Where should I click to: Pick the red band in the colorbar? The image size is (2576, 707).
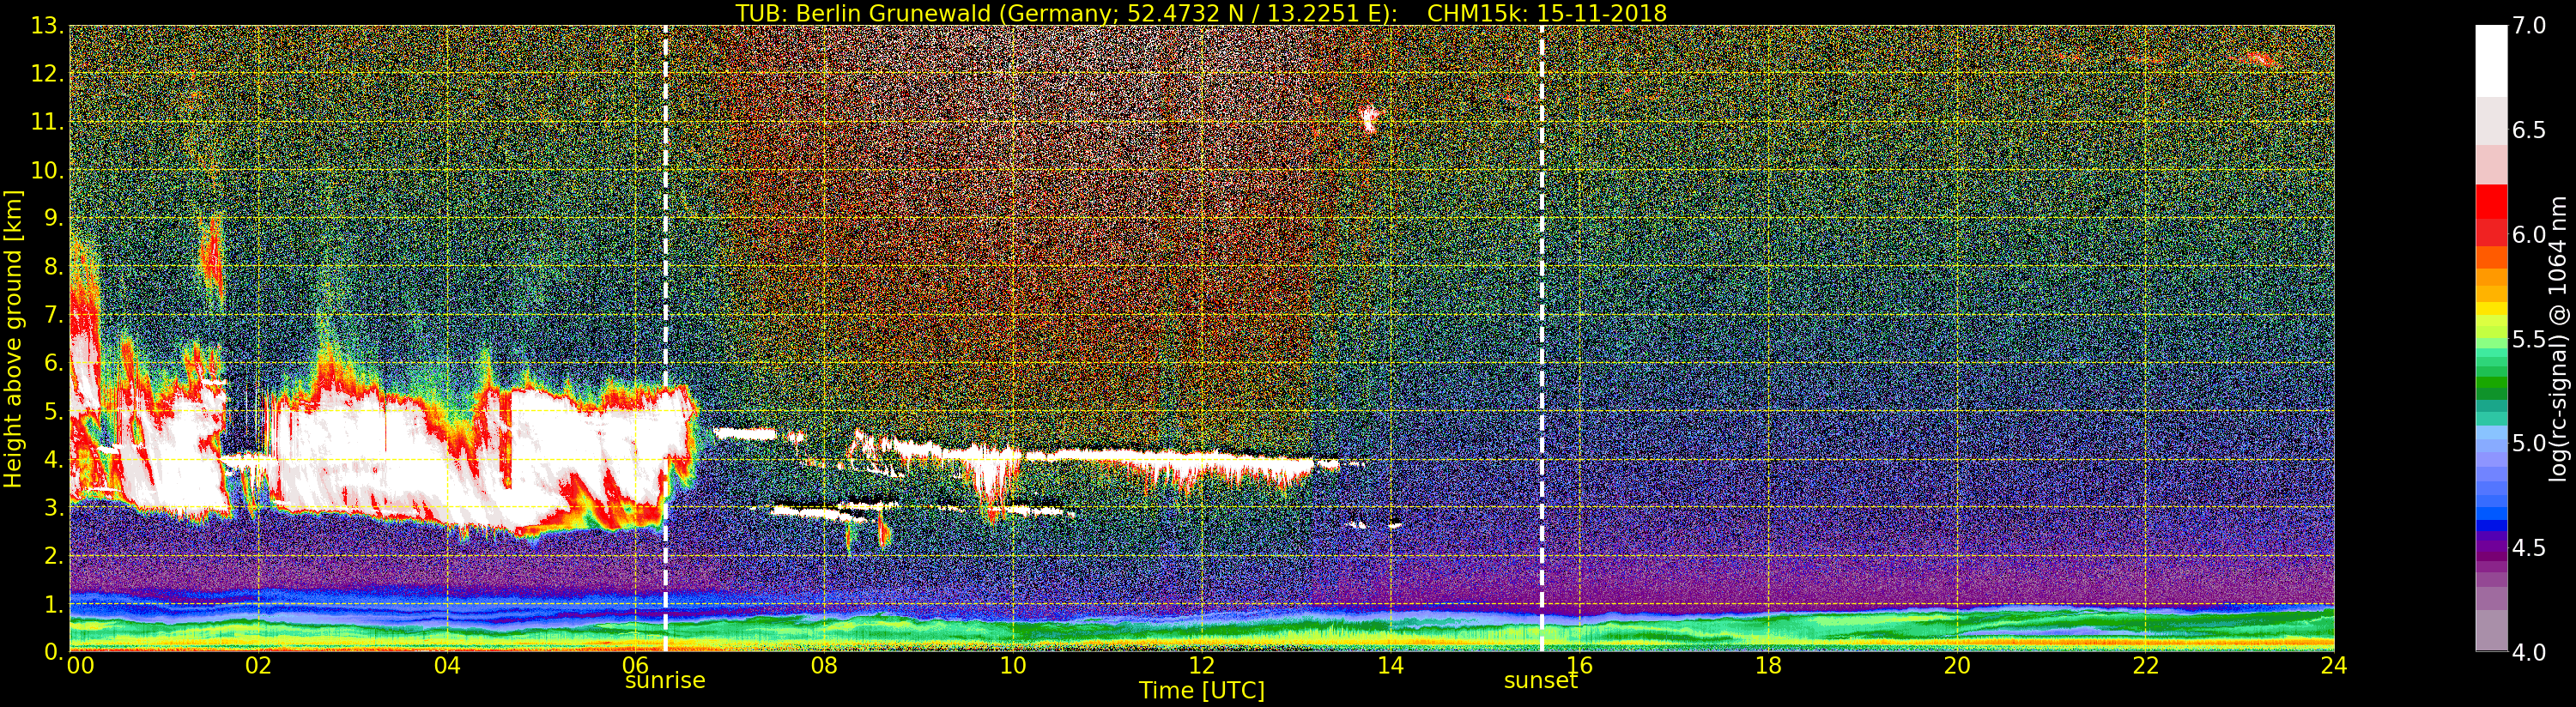[x=2490, y=215]
